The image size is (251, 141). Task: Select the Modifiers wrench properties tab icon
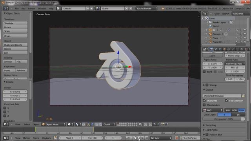coord(233,49)
